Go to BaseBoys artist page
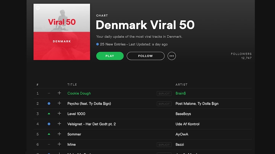This screenshot has height=154, width=275. tap(184, 114)
